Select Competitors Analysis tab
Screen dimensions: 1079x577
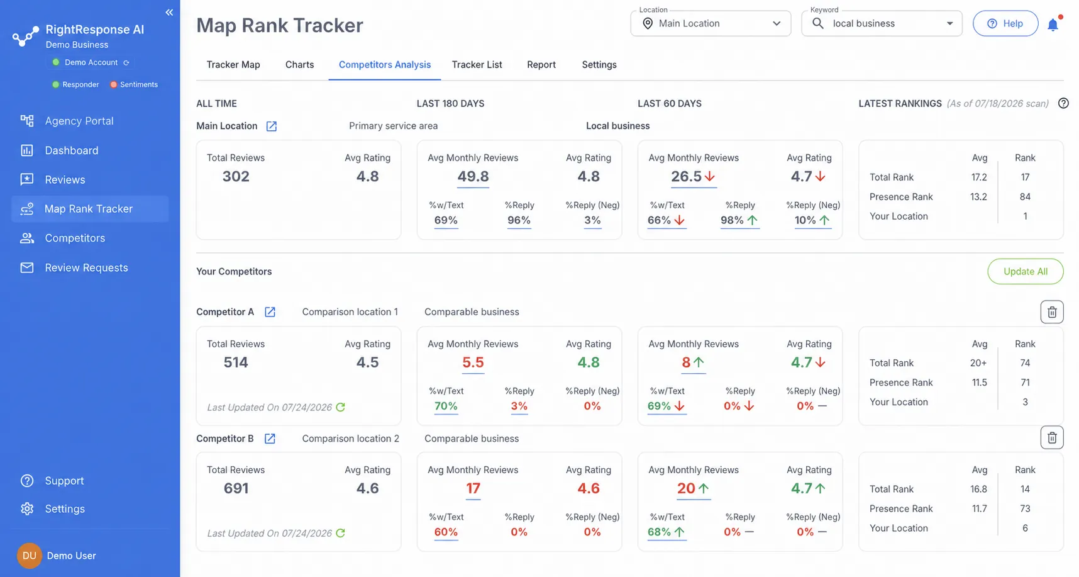385,65
